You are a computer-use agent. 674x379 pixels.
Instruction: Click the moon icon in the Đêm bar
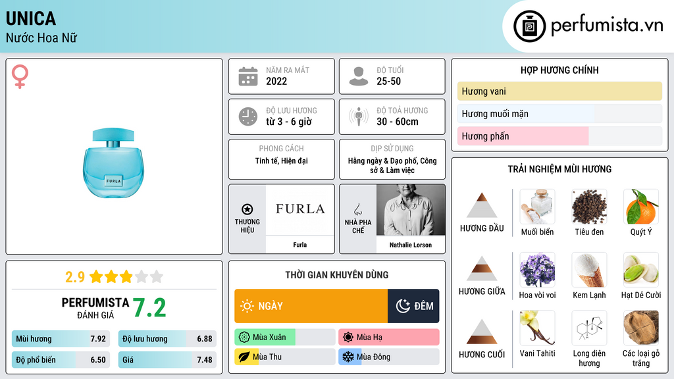click(403, 306)
